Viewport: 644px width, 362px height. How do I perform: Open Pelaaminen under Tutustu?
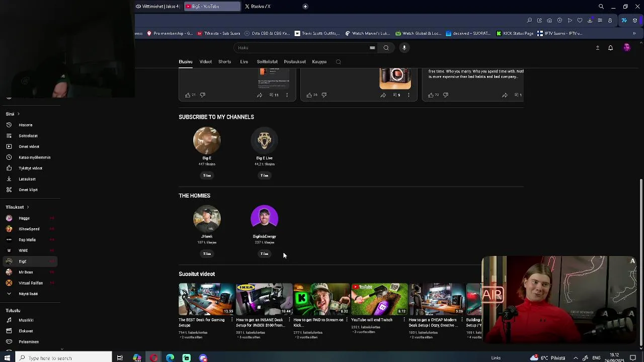[x=28, y=342]
